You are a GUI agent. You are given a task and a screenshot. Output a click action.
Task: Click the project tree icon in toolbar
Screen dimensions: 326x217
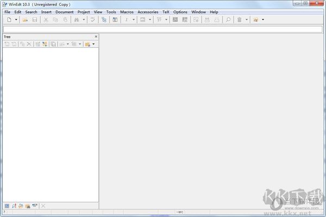104,20
